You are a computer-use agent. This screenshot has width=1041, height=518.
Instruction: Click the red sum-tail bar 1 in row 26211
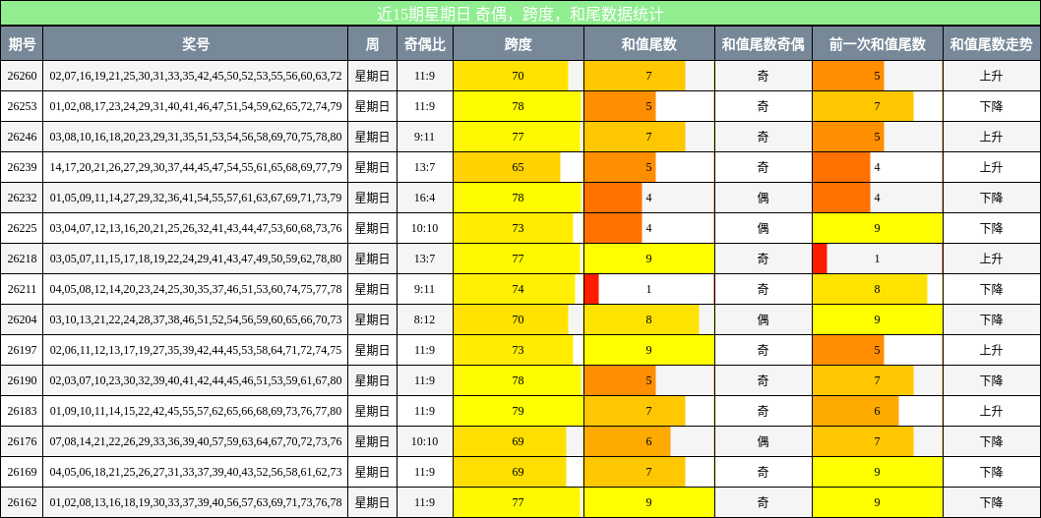pos(591,289)
